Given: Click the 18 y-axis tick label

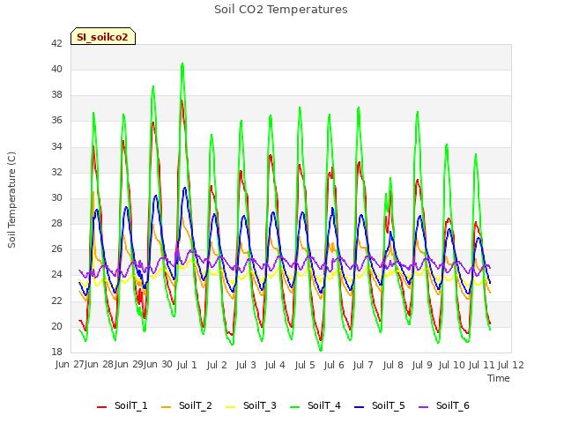Looking at the screenshot, I should (x=56, y=352).
